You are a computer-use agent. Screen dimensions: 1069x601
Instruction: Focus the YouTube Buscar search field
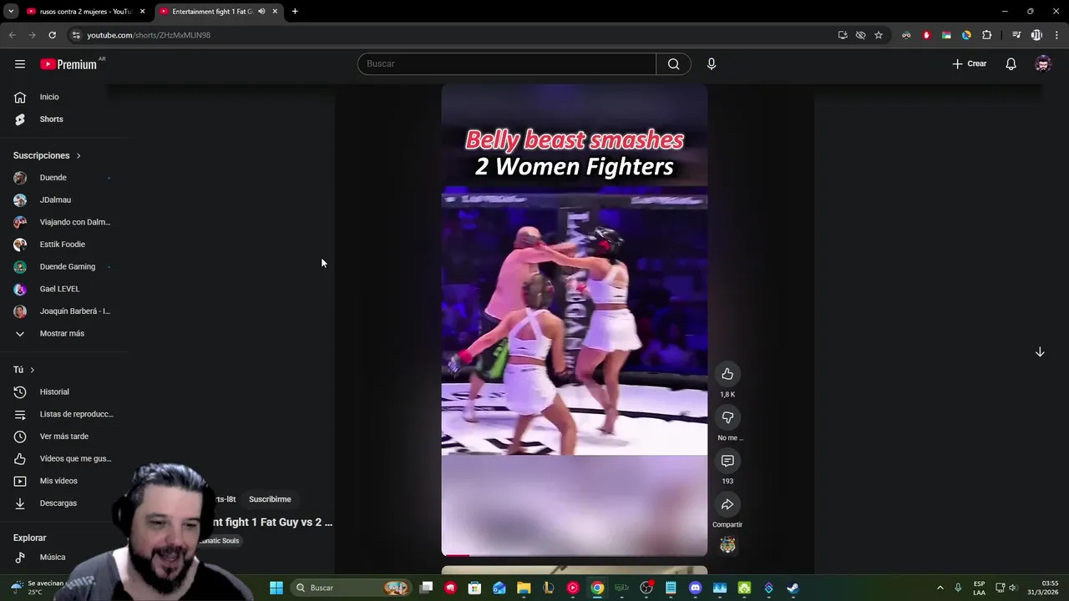pyautogui.click(x=507, y=63)
